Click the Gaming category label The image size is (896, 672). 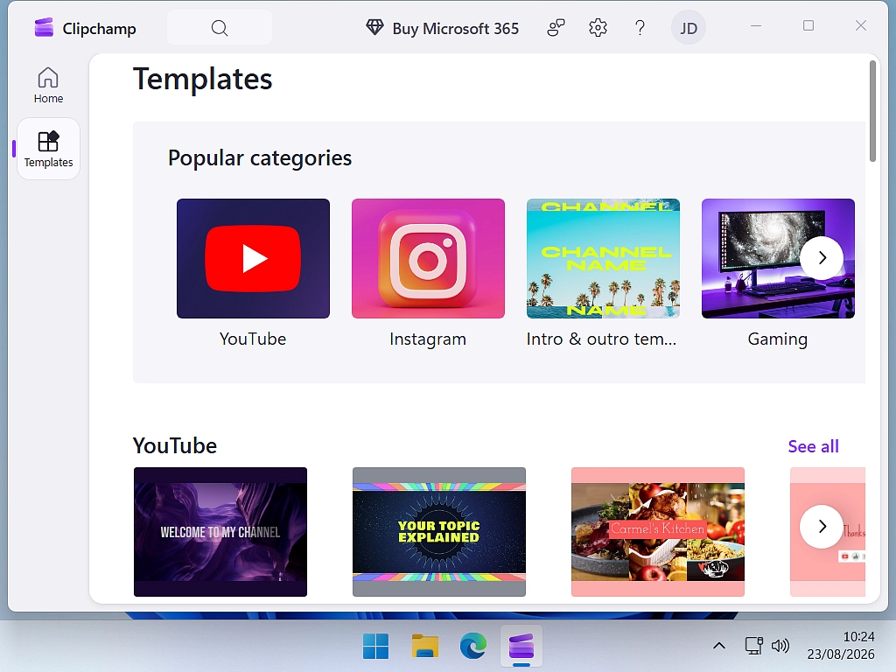pos(778,339)
